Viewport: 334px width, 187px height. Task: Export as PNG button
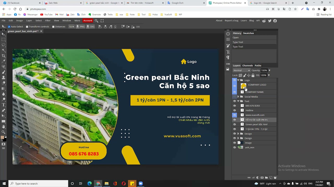click(80, 26)
